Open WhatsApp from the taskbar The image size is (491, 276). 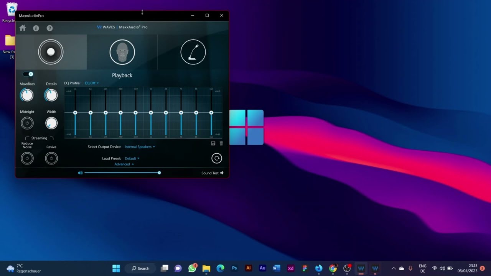click(192, 268)
